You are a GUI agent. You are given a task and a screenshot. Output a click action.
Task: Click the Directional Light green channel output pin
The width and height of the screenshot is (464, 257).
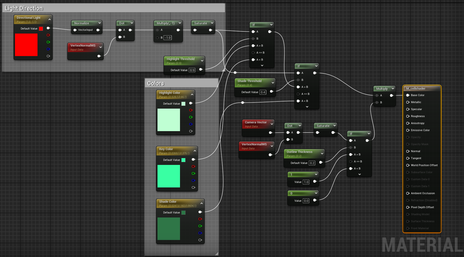pyautogui.click(x=48, y=42)
